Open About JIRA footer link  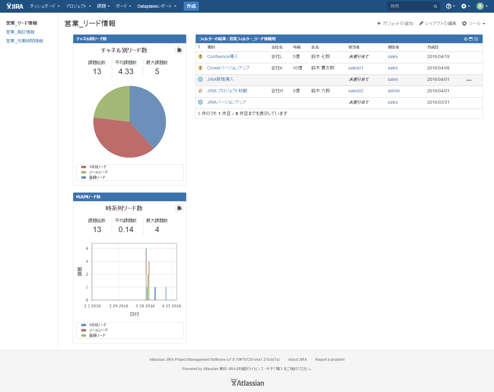(297, 360)
